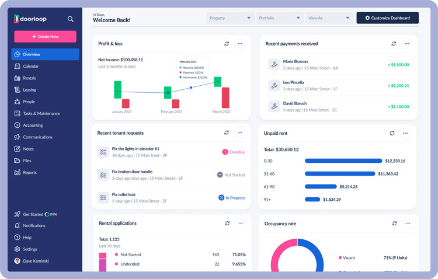Expand the Property dropdown
The width and height of the screenshot is (438, 279).
pos(230,18)
